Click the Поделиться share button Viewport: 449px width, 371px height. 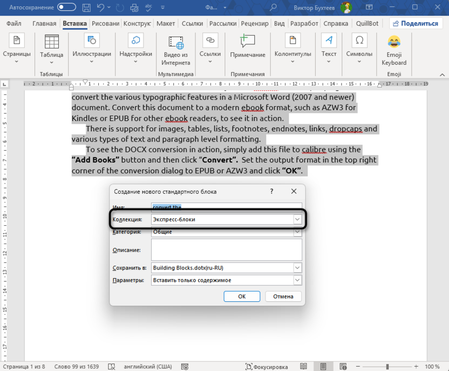[x=415, y=24]
